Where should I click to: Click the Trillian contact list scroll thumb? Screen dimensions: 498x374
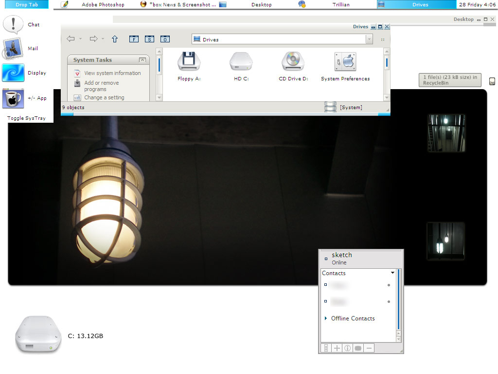point(399,299)
